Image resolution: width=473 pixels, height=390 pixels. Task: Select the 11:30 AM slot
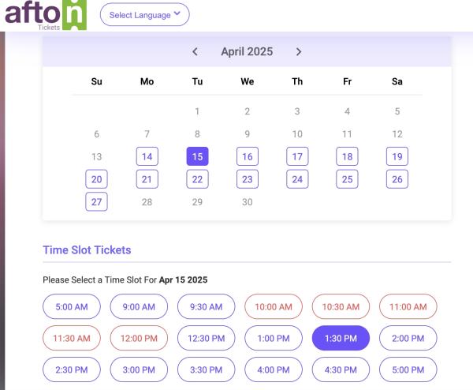72,338
